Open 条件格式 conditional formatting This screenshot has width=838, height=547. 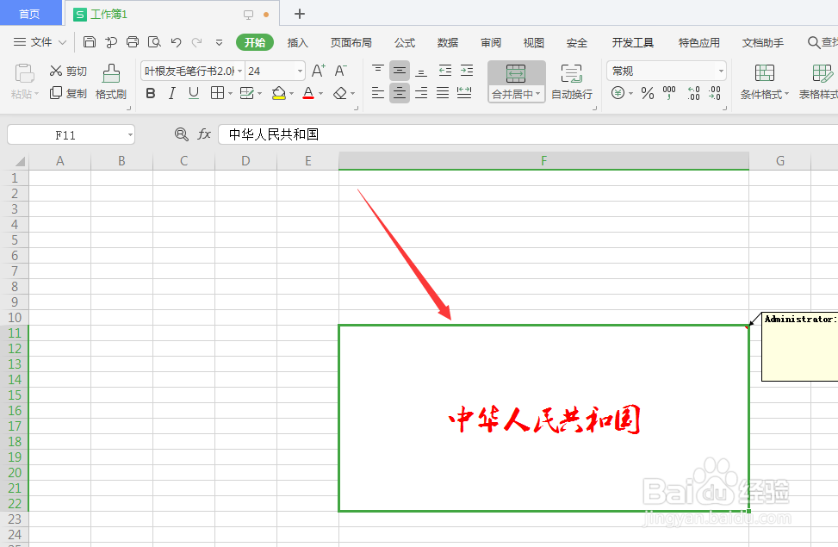pyautogui.click(x=764, y=82)
